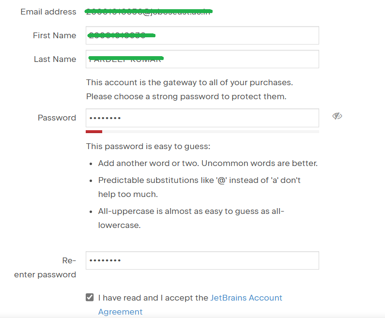Show the password with the eye icon

[x=337, y=116]
